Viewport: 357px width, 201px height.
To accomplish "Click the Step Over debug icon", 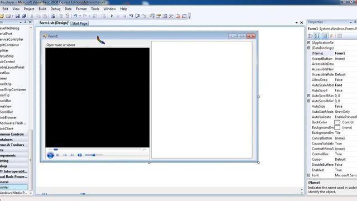I will pyautogui.click(x=137, y=16).
